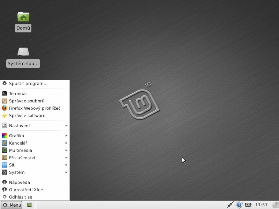Click the Multimédia label text
This screenshot has width=279, height=209.
(21, 150)
